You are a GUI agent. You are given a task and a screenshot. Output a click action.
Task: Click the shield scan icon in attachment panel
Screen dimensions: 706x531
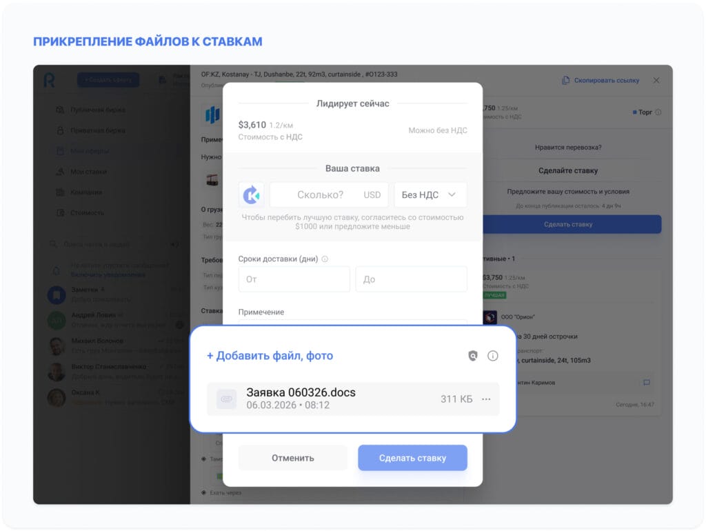pos(473,356)
